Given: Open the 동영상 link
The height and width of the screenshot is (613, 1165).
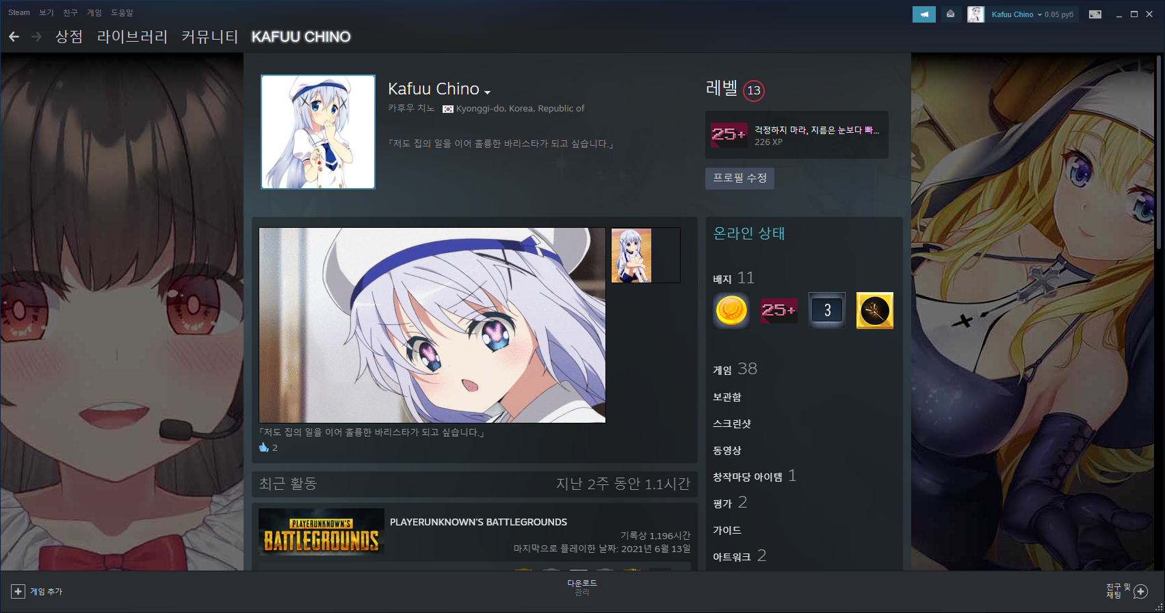Looking at the screenshot, I should point(727,450).
